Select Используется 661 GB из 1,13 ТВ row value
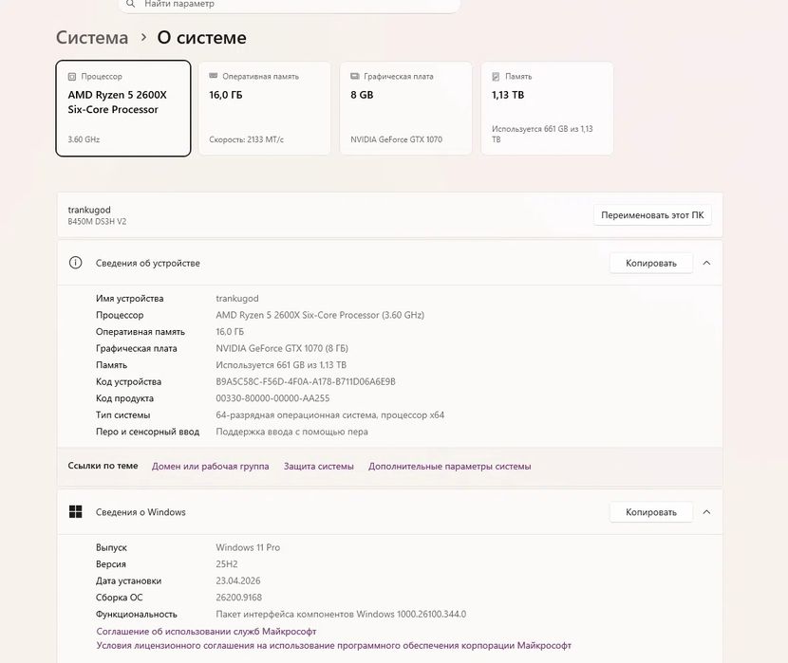Image resolution: width=788 pixels, height=663 pixels. (281, 365)
